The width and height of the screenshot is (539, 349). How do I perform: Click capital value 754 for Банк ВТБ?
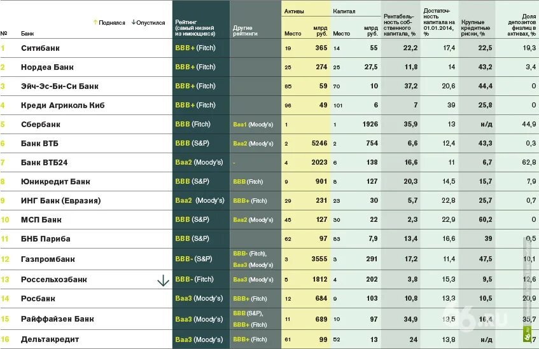tap(372, 143)
